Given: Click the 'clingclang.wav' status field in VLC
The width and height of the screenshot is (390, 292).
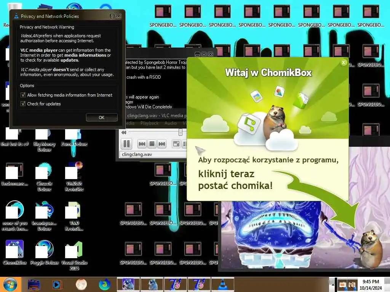Looking at the screenshot, I should (153, 154).
